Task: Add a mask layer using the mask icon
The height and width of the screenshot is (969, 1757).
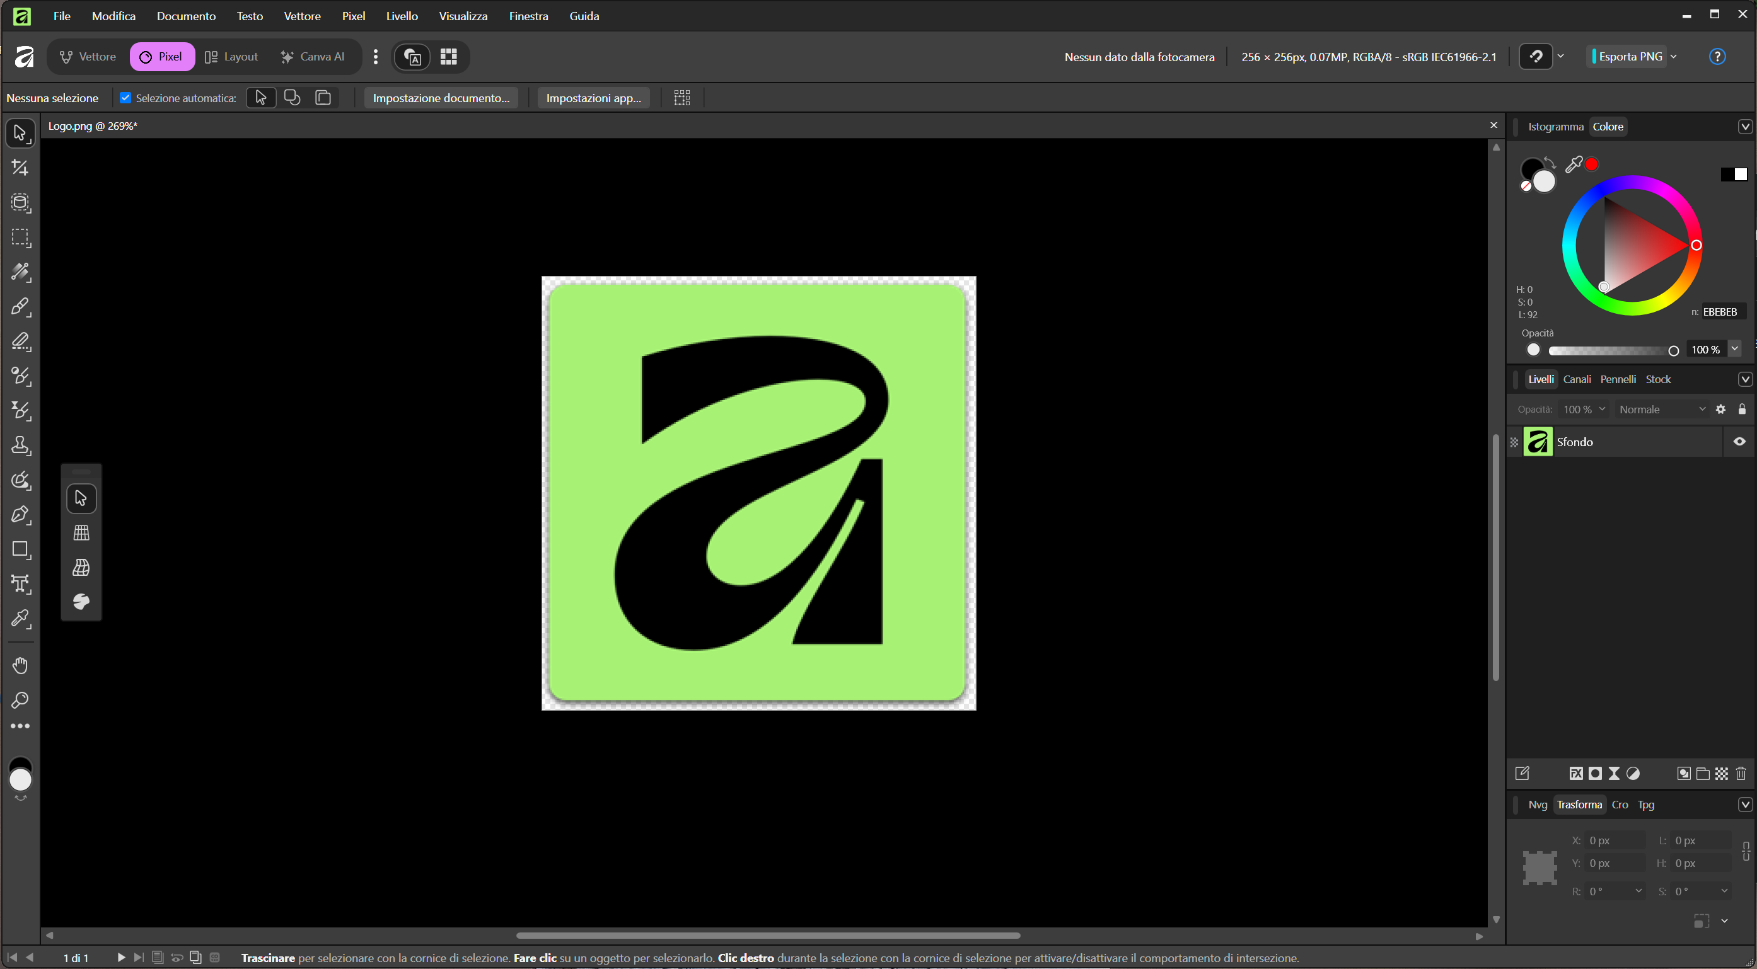Action: [x=1596, y=774]
